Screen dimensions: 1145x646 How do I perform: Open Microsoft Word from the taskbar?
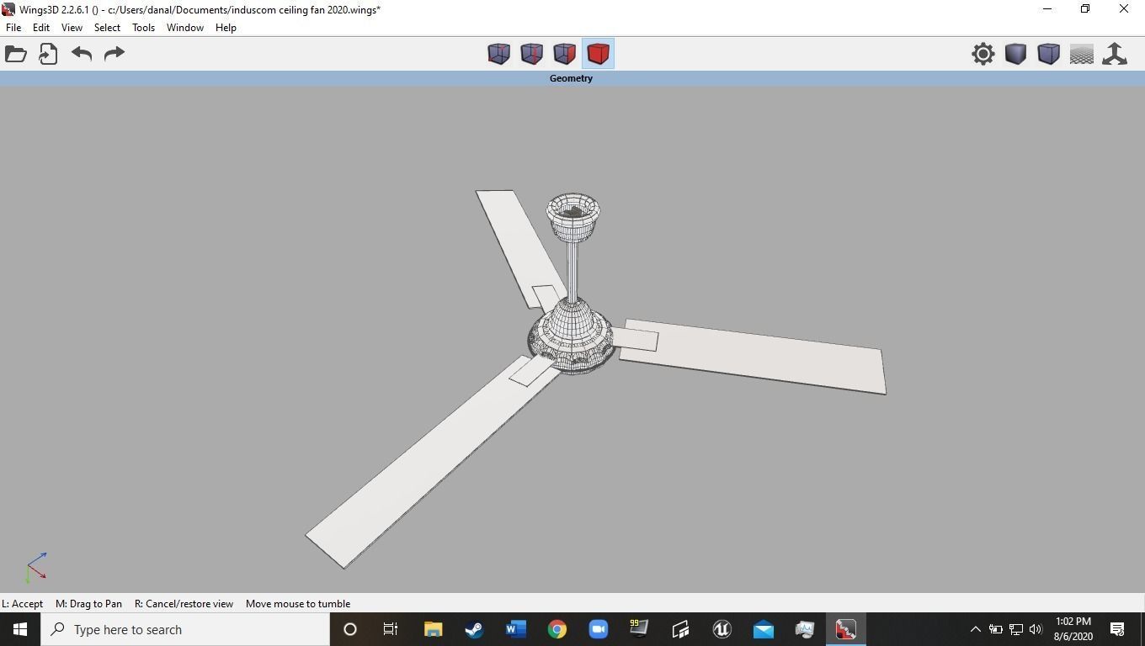(x=515, y=629)
